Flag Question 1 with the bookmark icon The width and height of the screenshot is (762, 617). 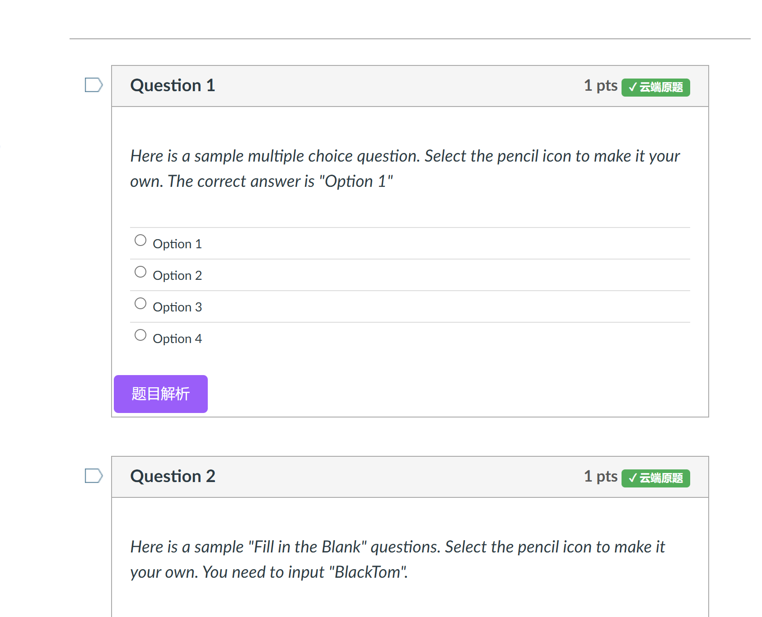click(x=94, y=85)
